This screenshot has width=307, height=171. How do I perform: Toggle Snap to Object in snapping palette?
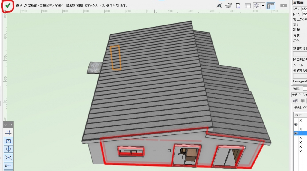pos(8,140)
